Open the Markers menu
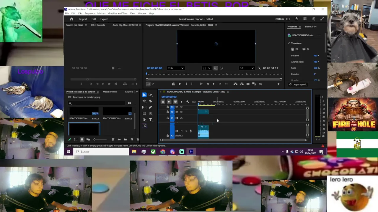This screenshot has height=212, width=378. click(101, 14)
